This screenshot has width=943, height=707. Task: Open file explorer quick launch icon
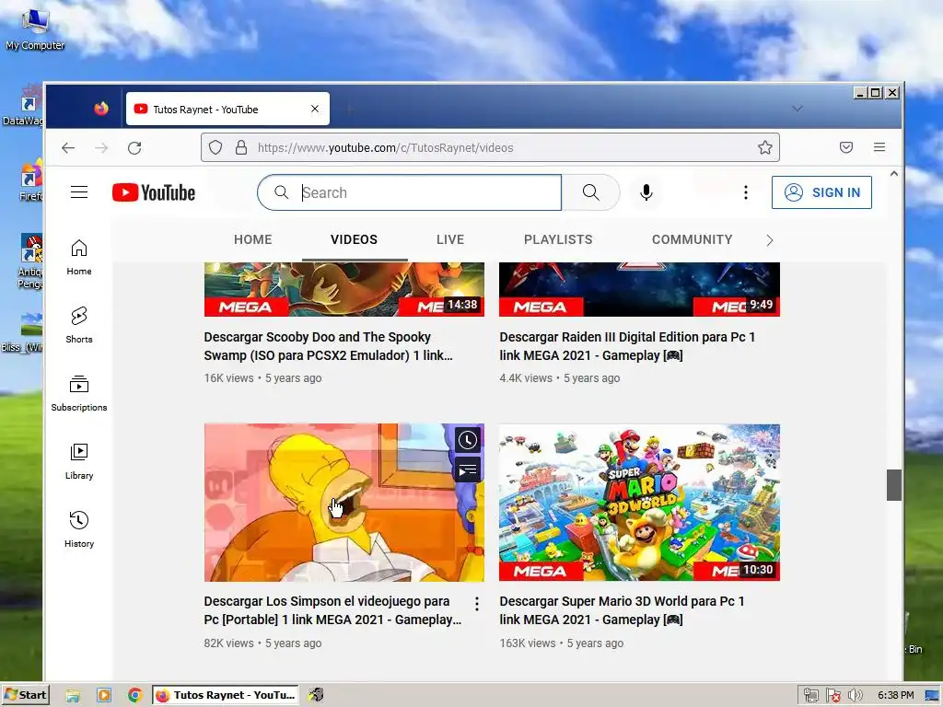(73, 696)
